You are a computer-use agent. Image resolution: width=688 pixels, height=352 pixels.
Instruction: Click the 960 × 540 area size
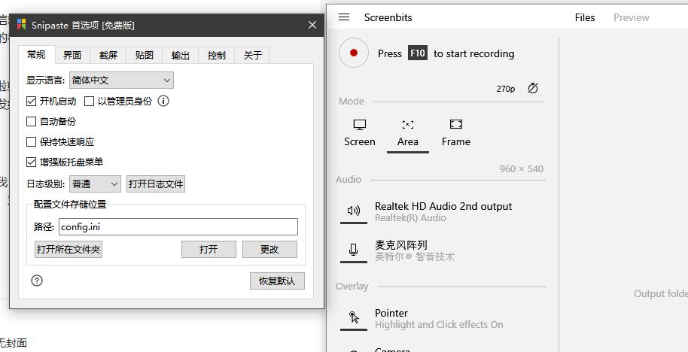[x=521, y=168]
